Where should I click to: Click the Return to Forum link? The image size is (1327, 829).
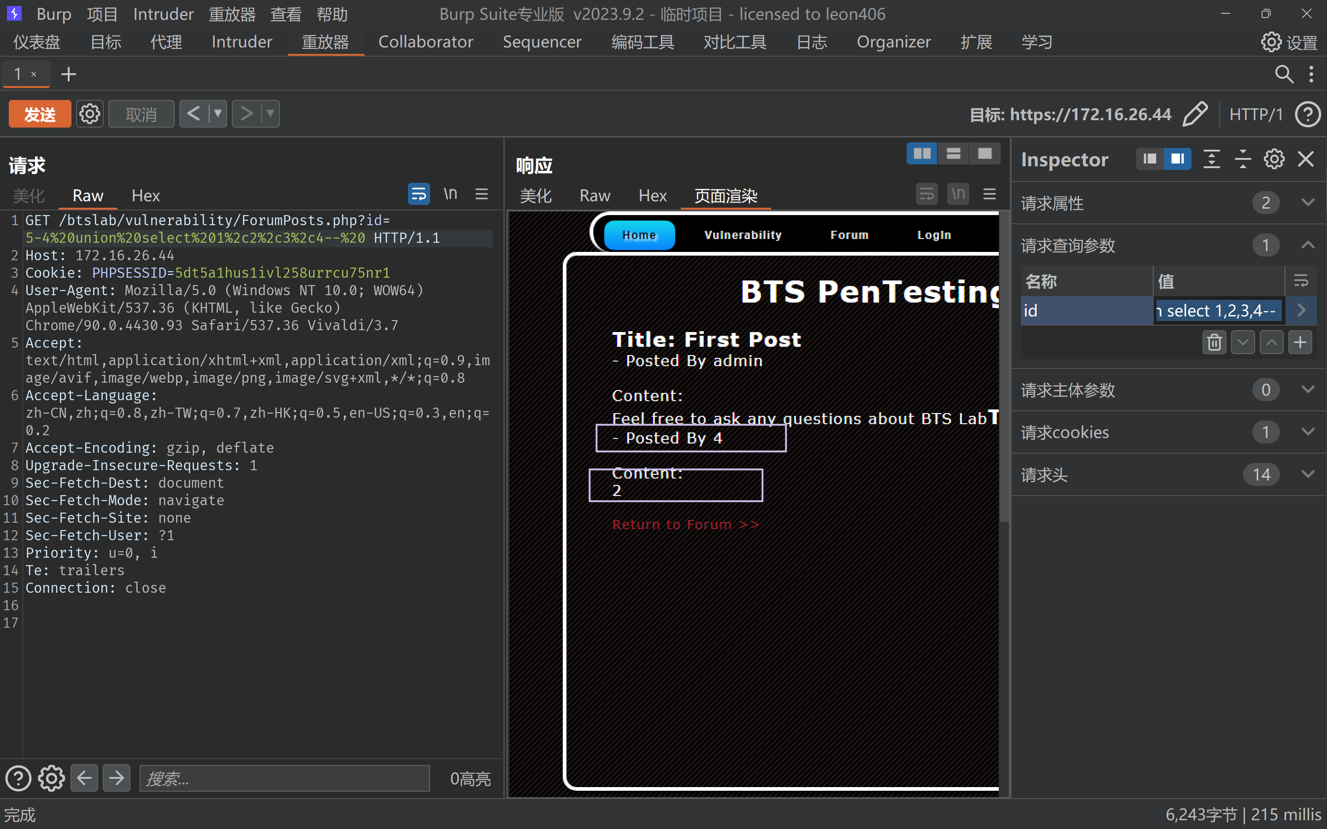click(x=685, y=525)
